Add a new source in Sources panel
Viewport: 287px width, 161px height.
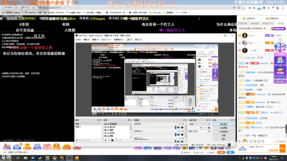coord(105,140)
